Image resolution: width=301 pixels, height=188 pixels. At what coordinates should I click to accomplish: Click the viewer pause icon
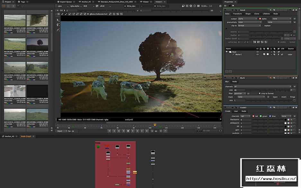(x=198, y=6)
